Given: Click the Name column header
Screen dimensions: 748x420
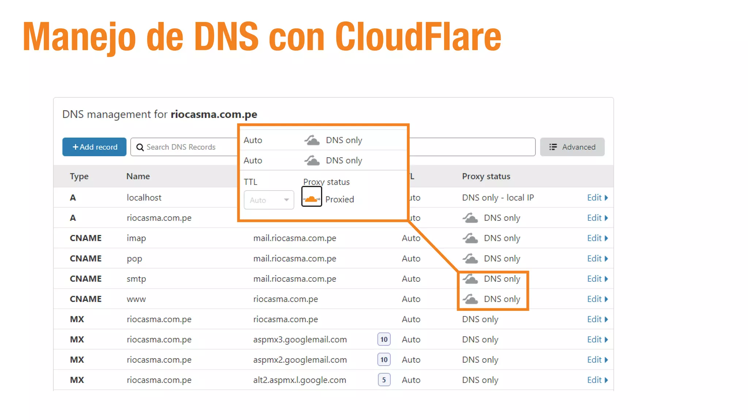Looking at the screenshot, I should click(138, 176).
